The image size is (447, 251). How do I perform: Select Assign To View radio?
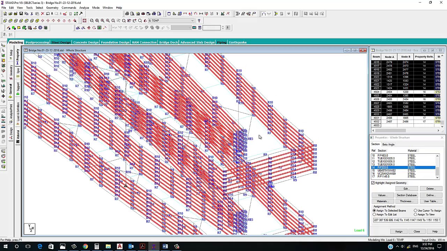tap(416, 214)
